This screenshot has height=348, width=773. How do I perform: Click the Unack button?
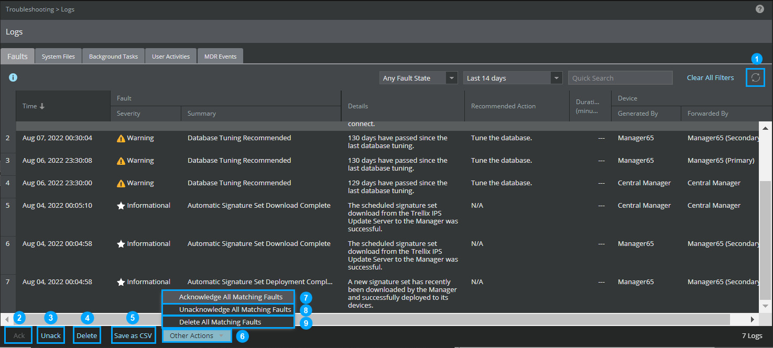tap(51, 335)
